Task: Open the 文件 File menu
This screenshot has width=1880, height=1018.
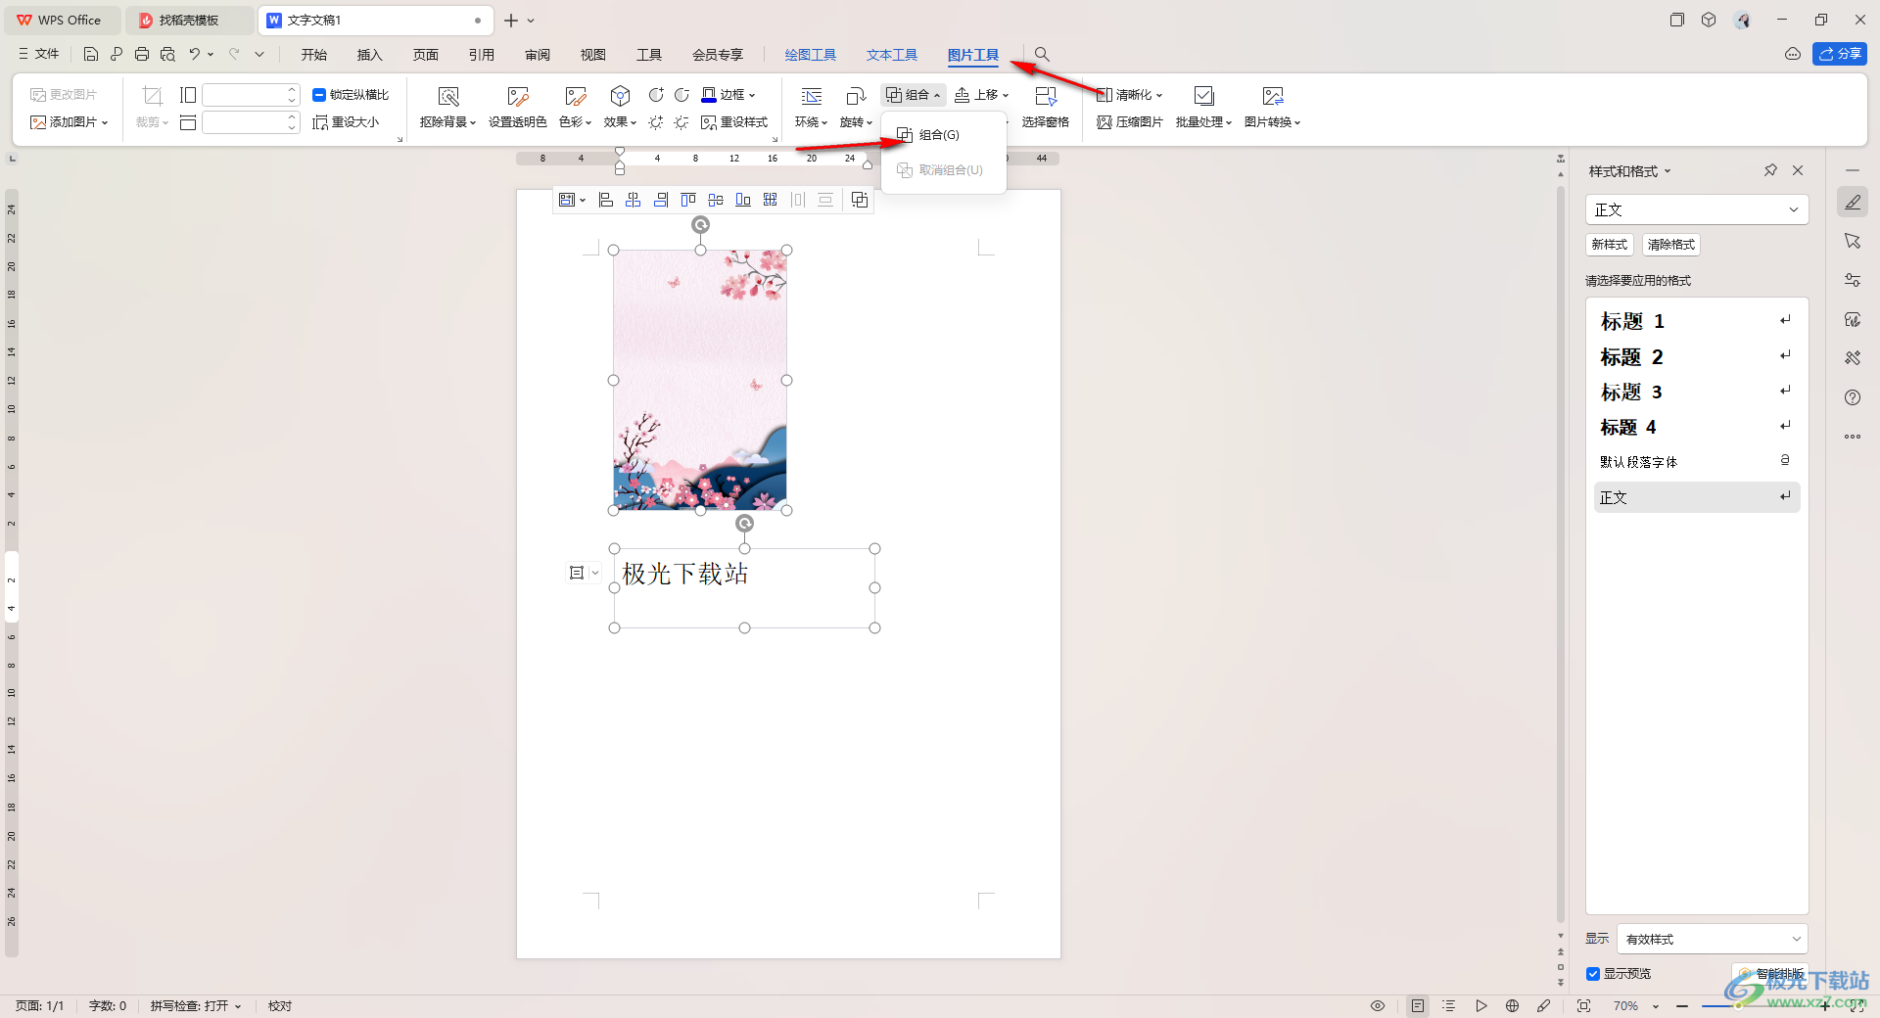Action: 39,54
